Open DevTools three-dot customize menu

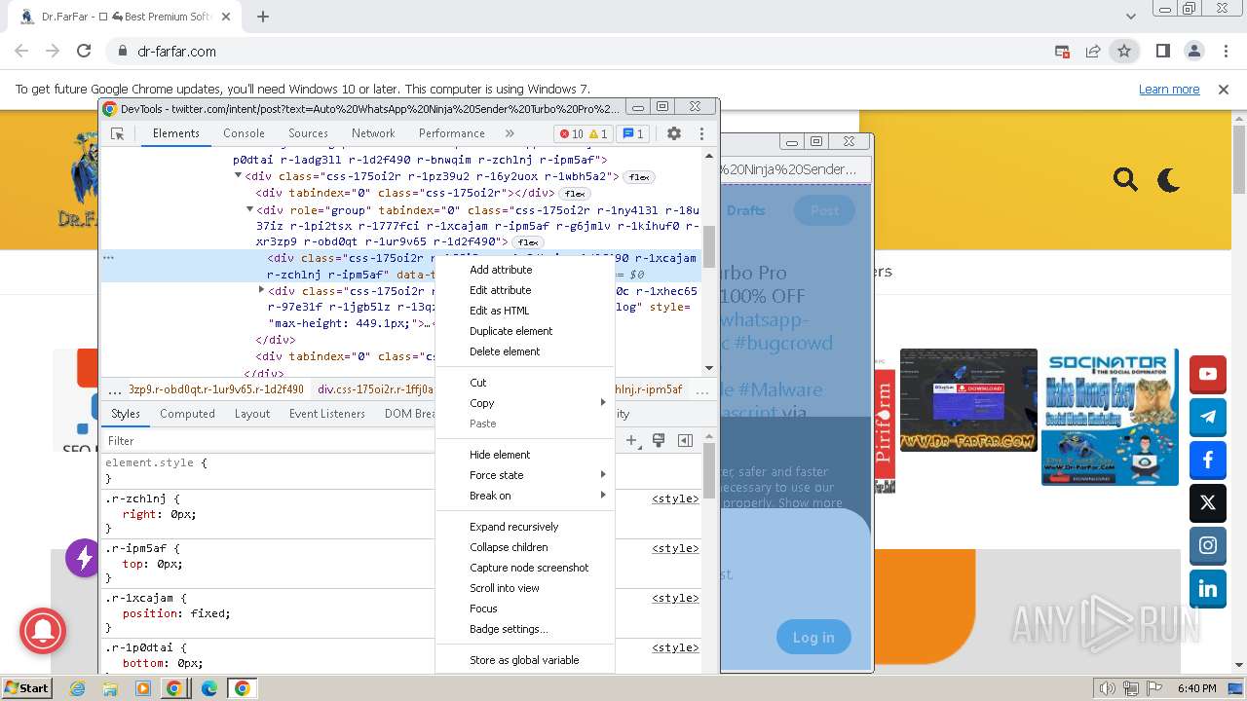(701, 133)
